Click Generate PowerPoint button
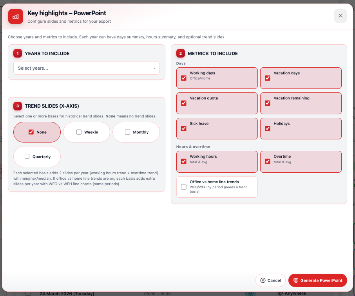Viewport: 355px width, 296px height. click(x=317, y=280)
